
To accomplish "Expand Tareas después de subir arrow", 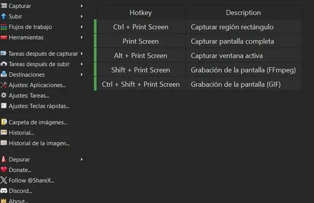I will (x=82, y=64).
